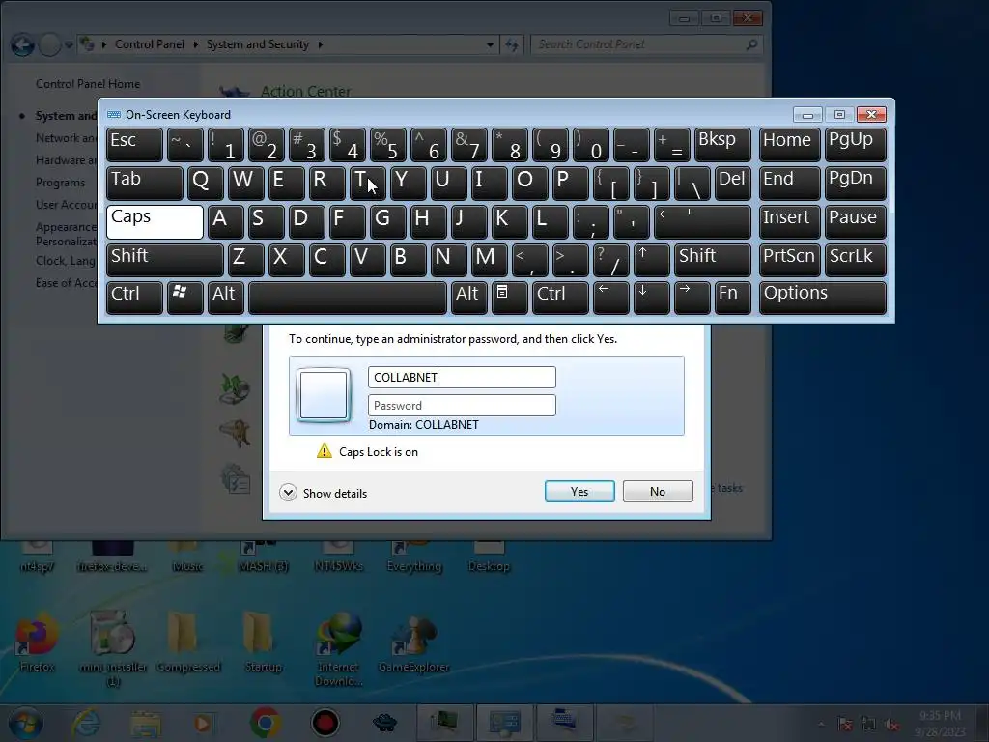Click the refresh button in Control Panel

coord(512,44)
